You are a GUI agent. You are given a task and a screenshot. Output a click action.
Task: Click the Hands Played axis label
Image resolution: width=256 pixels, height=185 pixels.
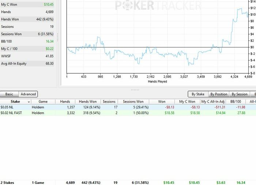point(157,81)
